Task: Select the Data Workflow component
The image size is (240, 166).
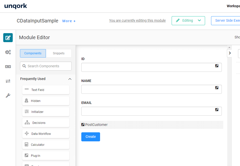Action: pos(46,134)
